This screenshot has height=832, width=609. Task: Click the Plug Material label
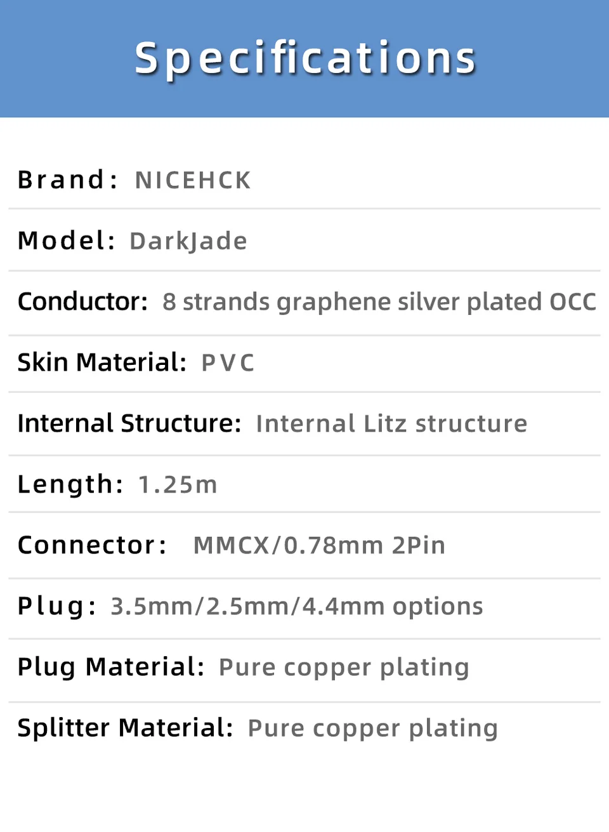coord(111,667)
